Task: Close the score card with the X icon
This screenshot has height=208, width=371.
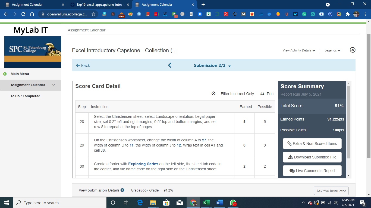Action: 353,50
